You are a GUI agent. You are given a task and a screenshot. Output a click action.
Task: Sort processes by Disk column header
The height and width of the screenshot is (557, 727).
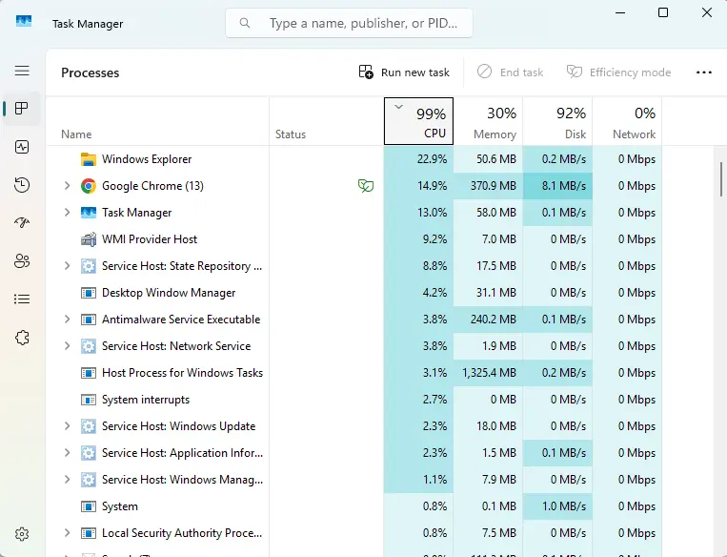click(x=557, y=121)
